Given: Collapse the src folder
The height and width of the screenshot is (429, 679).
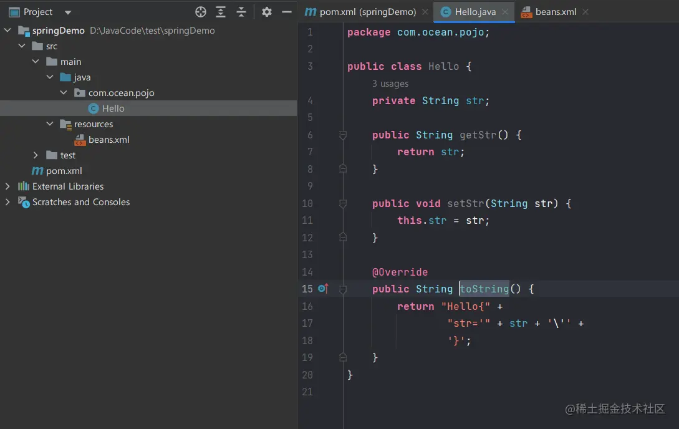Looking at the screenshot, I should (x=22, y=46).
